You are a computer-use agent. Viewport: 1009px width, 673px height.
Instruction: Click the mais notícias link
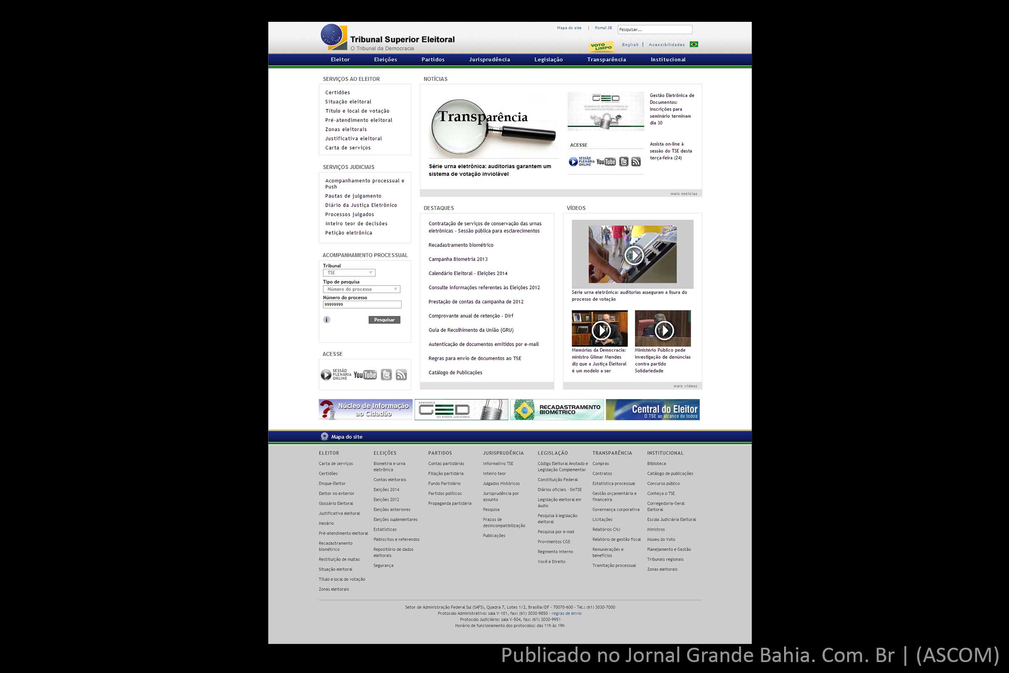coord(684,193)
